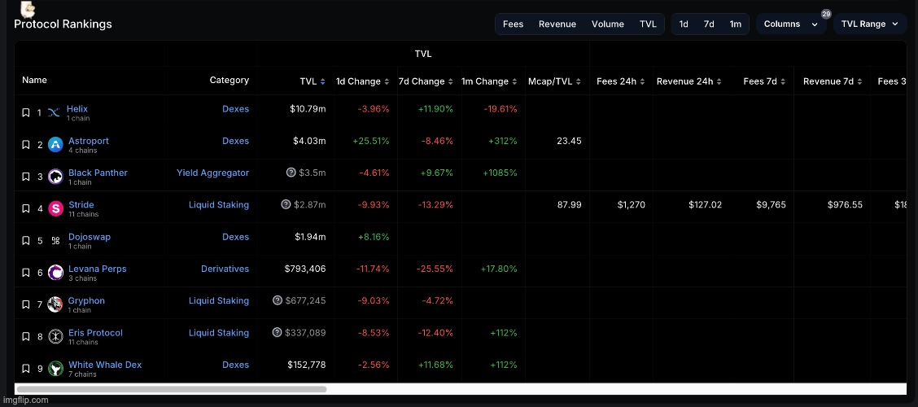Image resolution: width=918 pixels, height=407 pixels.
Task: Toggle bookmark on Gryphon row
Action: [x=26, y=304]
